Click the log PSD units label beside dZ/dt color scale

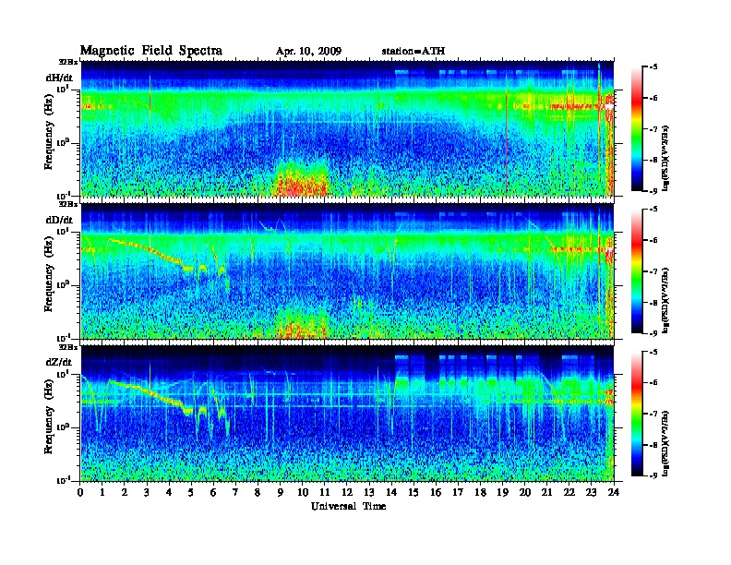pos(665,443)
